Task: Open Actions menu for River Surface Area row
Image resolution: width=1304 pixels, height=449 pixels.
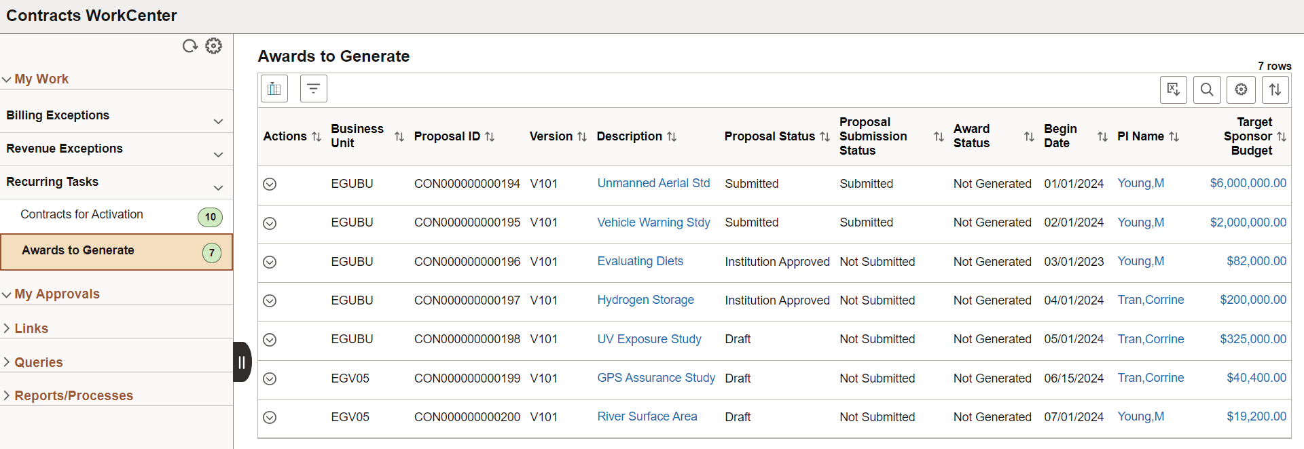Action: (x=270, y=417)
